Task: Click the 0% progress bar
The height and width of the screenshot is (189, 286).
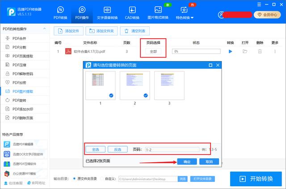Action: tap(196, 51)
